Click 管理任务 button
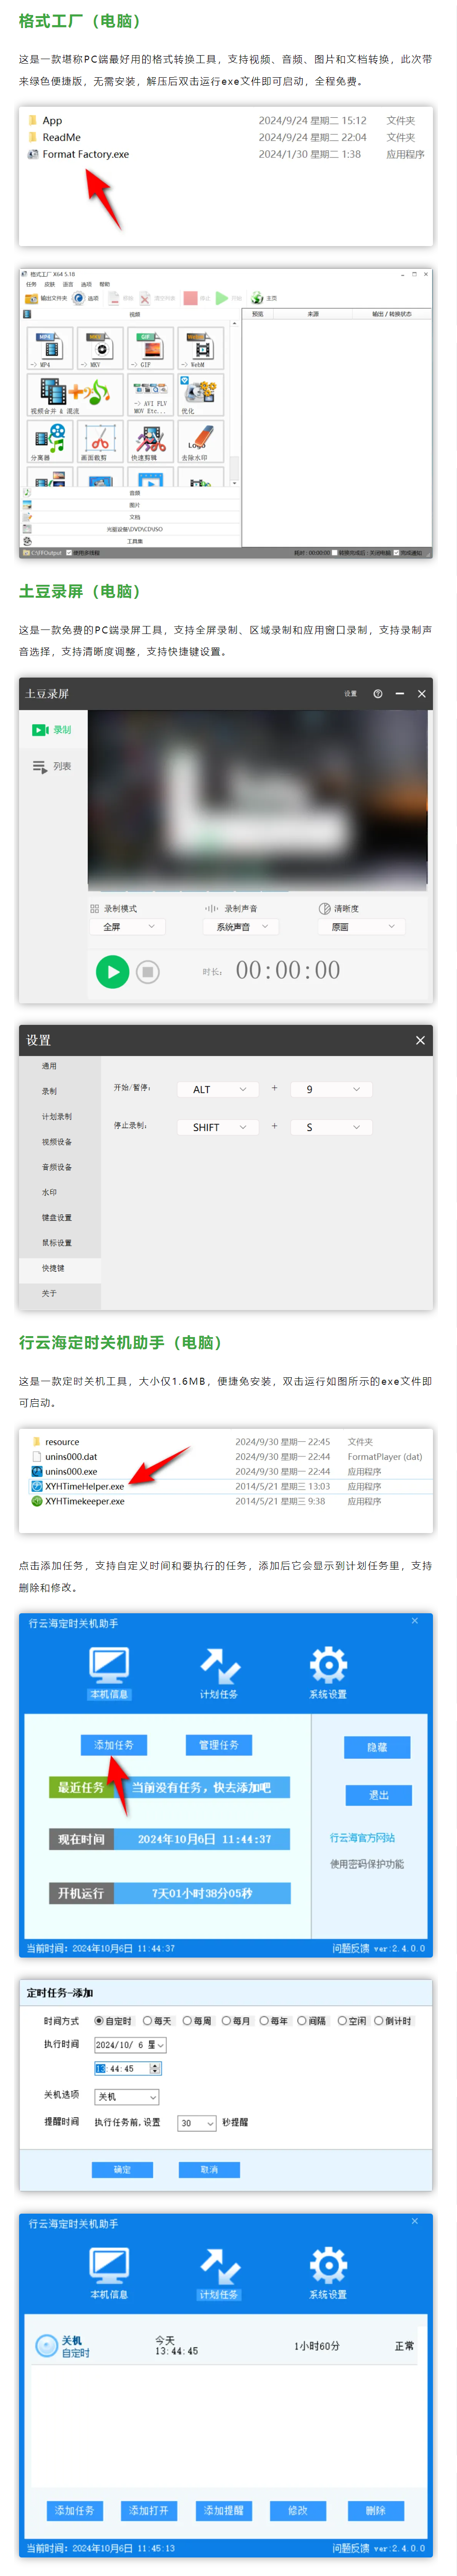Screen dimensions: 457x2576 click(219, 1745)
